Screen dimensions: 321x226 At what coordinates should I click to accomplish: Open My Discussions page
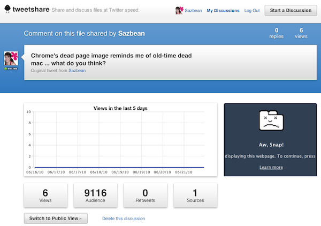click(x=222, y=11)
